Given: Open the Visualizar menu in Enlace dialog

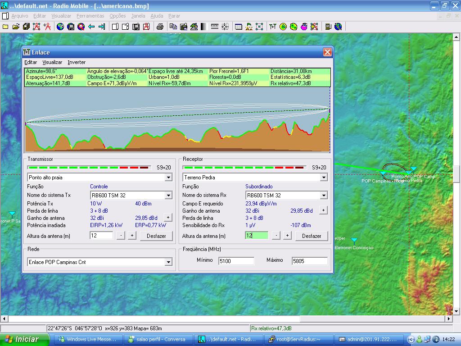Looking at the screenshot, I should point(52,62).
